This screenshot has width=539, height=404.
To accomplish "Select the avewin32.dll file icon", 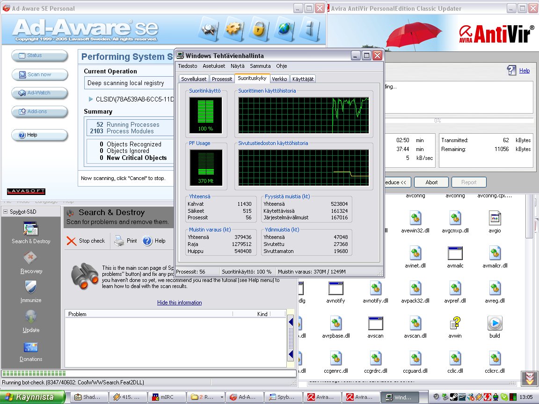I will tap(415, 218).
